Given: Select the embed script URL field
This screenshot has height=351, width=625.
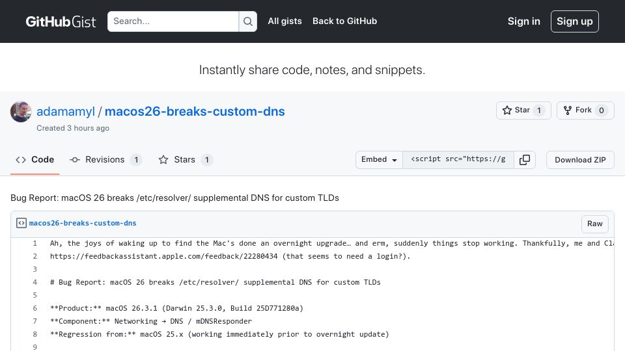Looking at the screenshot, I should coord(458,160).
